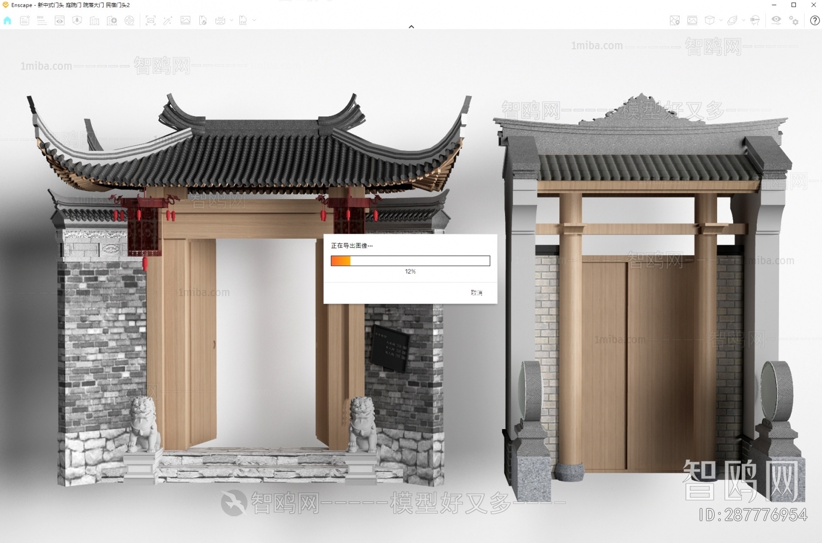Click the Home icon on the toolbar
This screenshot has height=543, width=822.
tap(7, 21)
